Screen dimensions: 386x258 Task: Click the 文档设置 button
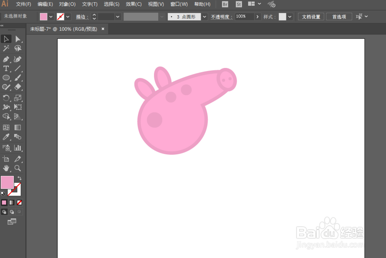311,17
